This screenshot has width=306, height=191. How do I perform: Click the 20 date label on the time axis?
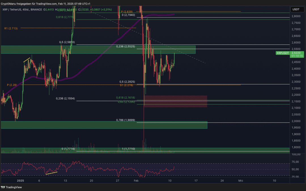(91, 181)
